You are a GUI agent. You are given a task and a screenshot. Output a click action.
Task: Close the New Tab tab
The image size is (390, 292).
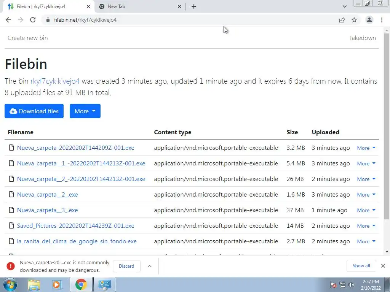(179, 6)
